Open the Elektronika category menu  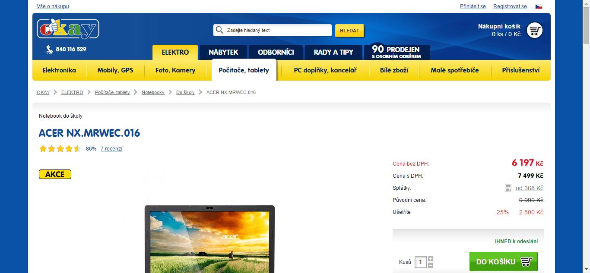click(x=59, y=70)
